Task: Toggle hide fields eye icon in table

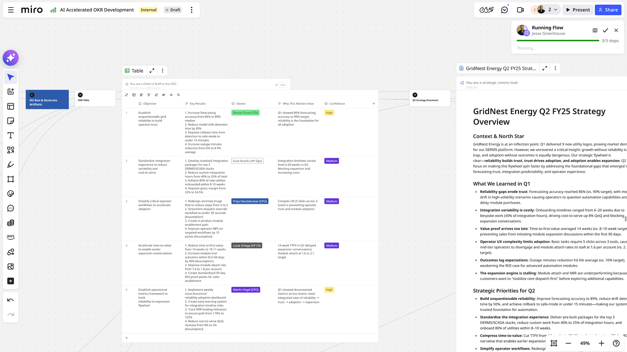Action: coord(164,95)
